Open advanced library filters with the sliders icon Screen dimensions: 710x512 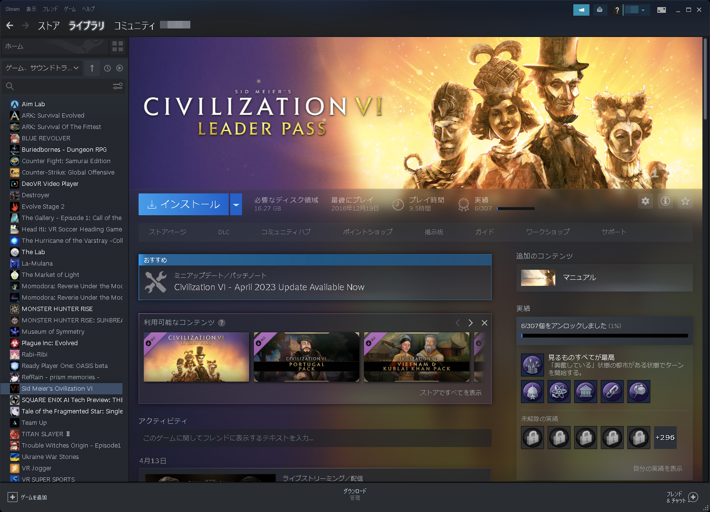117,86
